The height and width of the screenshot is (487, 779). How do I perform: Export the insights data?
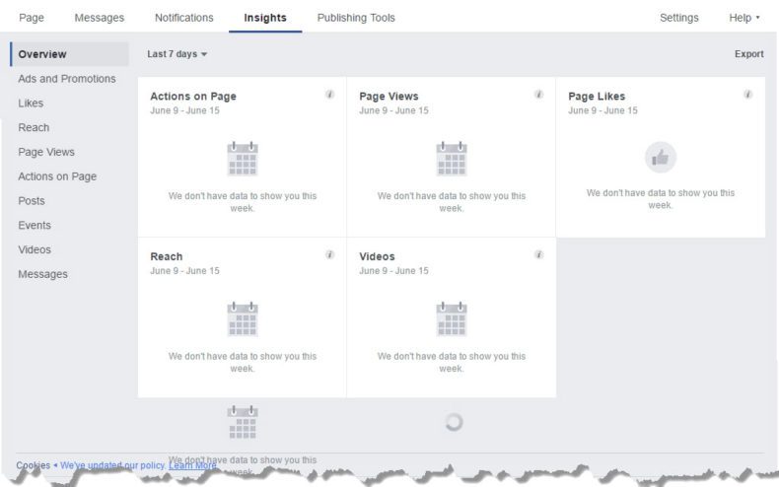coord(748,54)
